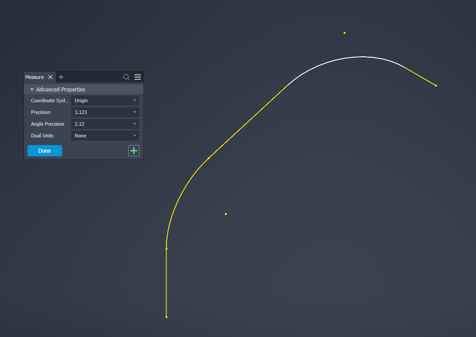The height and width of the screenshot is (337, 476).
Task: Open the Dual Units dropdown
Action: point(105,136)
